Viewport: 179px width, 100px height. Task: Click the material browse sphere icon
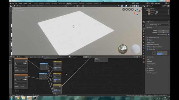pos(70,57)
